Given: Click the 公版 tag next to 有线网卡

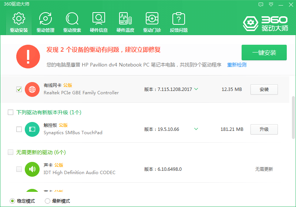Looking at the screenshot, I should pyautogui.click(x=68, y=85).
